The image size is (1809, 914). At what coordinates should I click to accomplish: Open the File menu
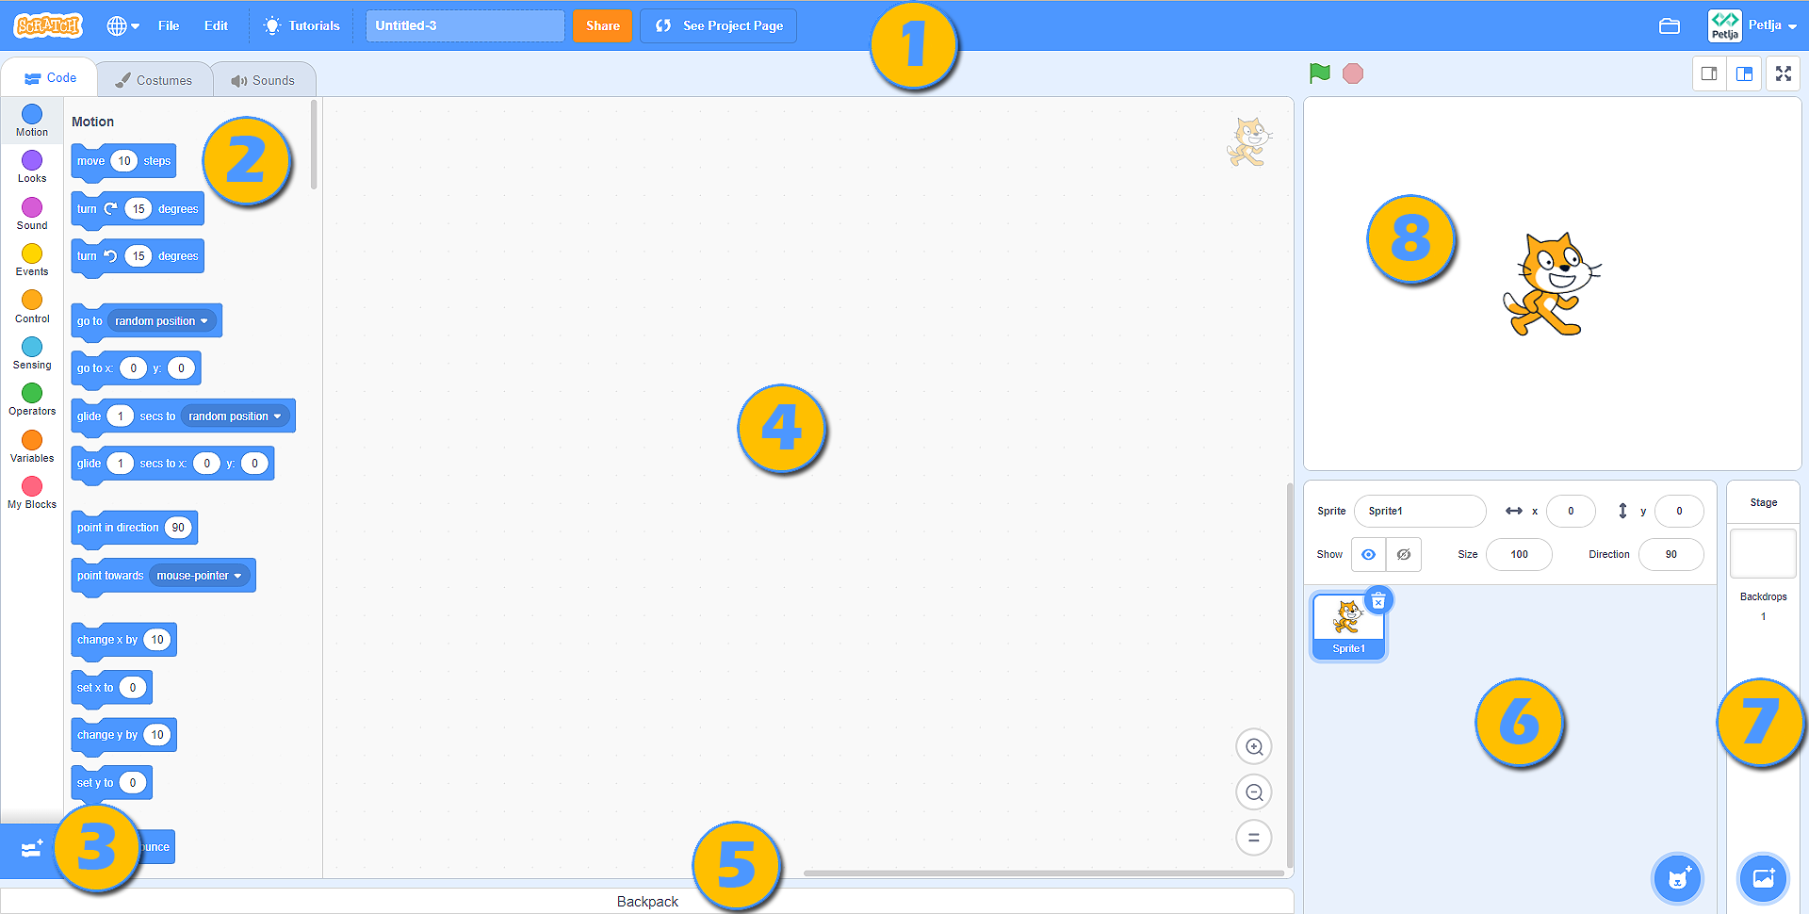pyautogui.click(x=169, y=26)
